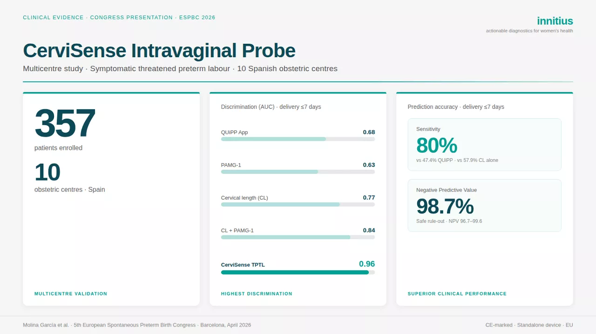Click the CerviSense TPTL AUC bar
The width and height of the screenshot is (596, 334).
(x=298, y=273)
